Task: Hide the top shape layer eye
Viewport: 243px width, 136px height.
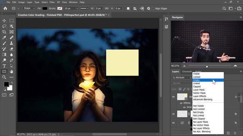Action: click(174, 97)
